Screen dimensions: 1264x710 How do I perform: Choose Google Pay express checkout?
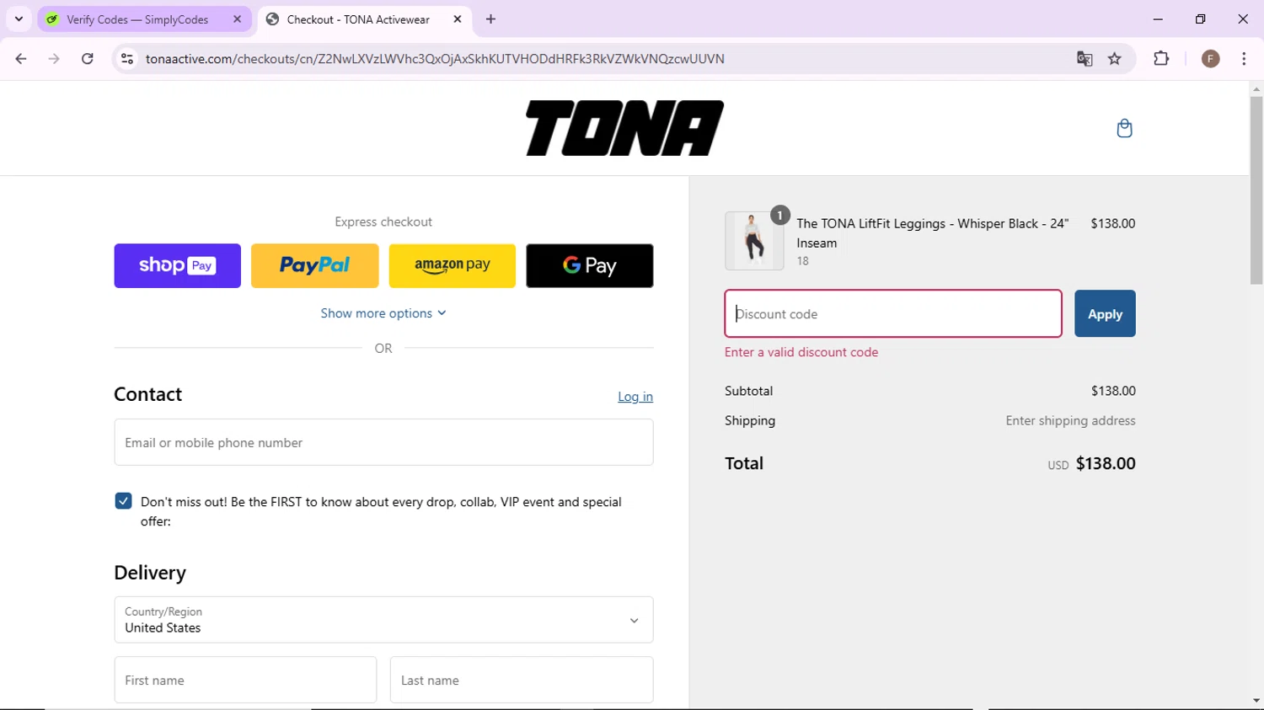[x=590, y=266]
